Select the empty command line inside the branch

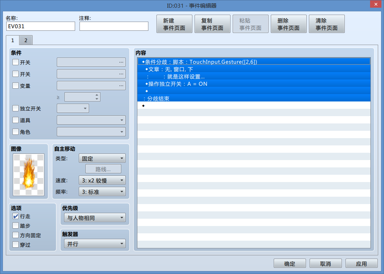[254, 91]
